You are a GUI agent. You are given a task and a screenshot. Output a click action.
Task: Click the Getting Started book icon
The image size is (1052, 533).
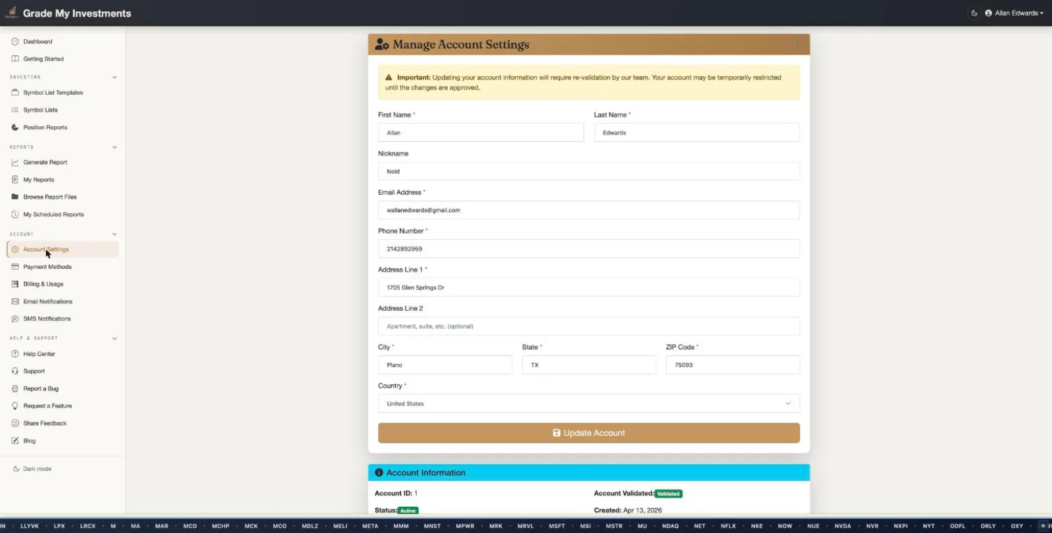click(x=15, y=59)
